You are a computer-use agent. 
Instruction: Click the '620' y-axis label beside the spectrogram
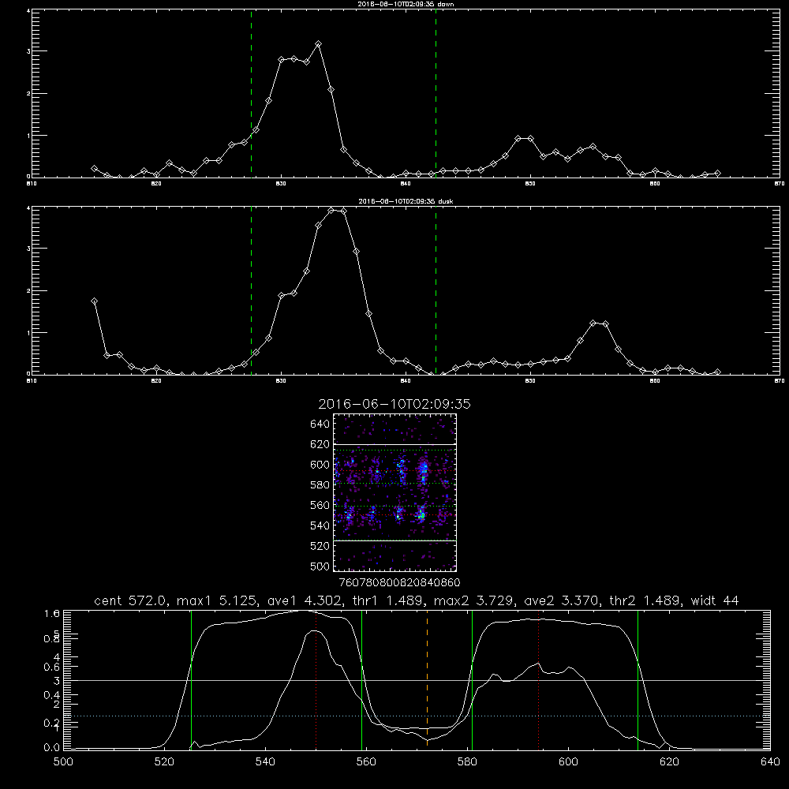(320, 444)
